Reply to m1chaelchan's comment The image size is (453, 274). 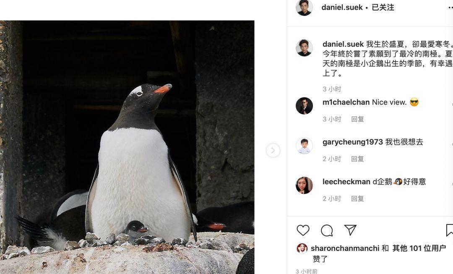tap(357, 119)
